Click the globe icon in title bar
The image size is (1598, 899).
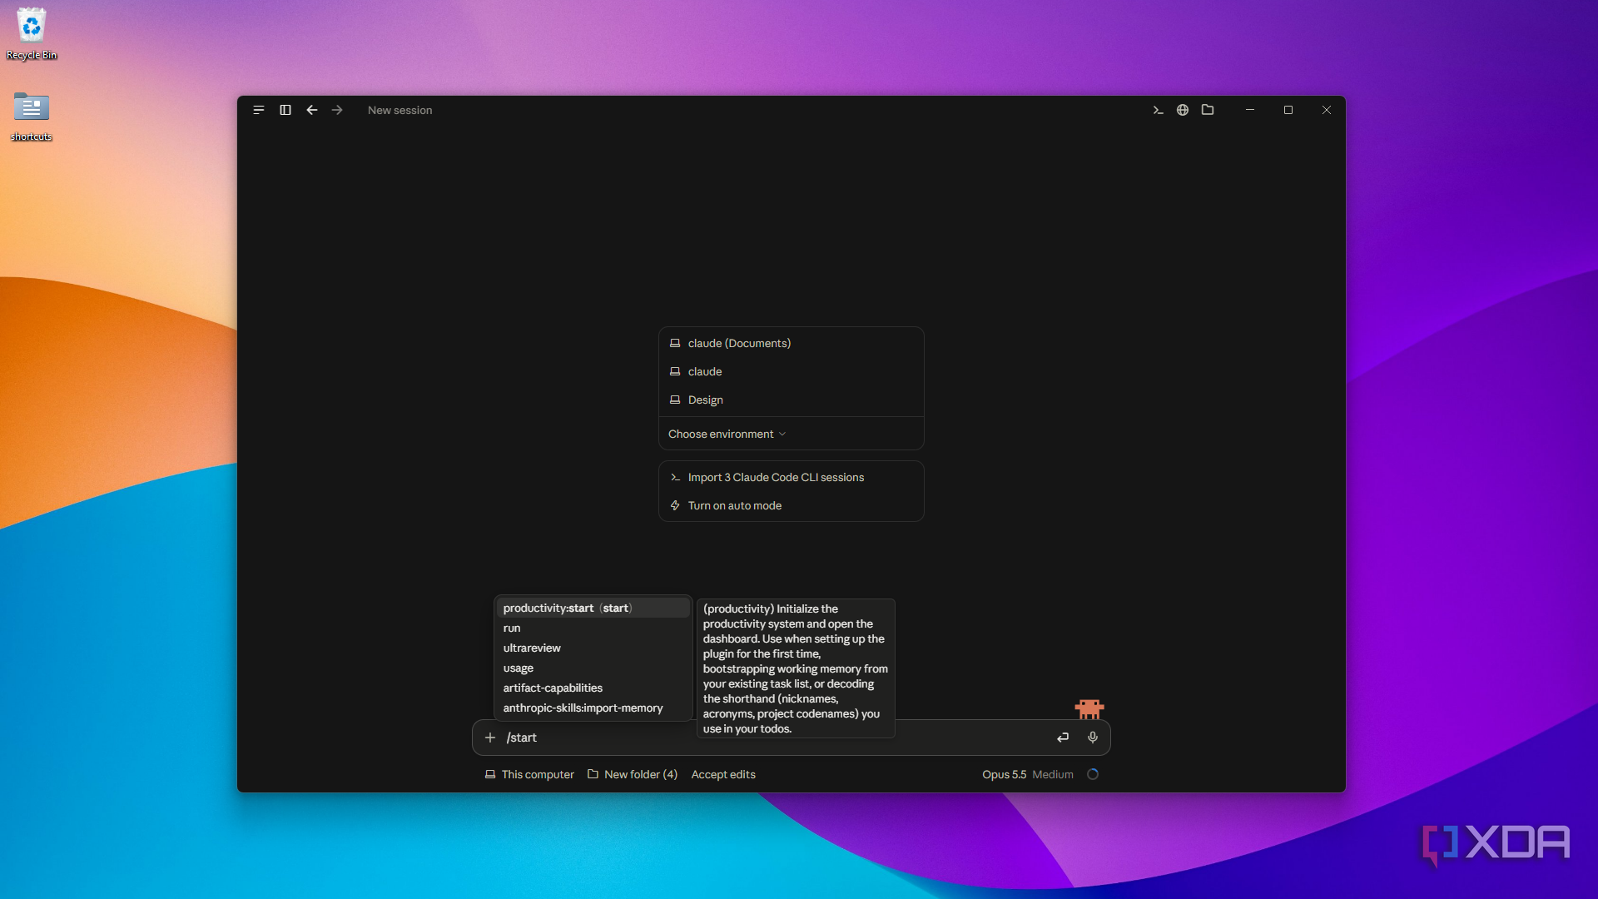[1183, 110]
